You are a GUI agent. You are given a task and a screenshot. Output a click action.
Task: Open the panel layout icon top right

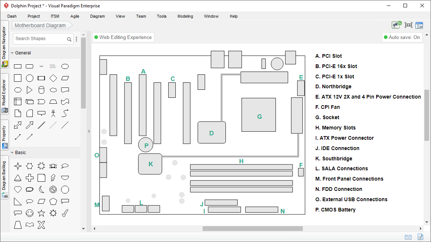click(419, 25)
